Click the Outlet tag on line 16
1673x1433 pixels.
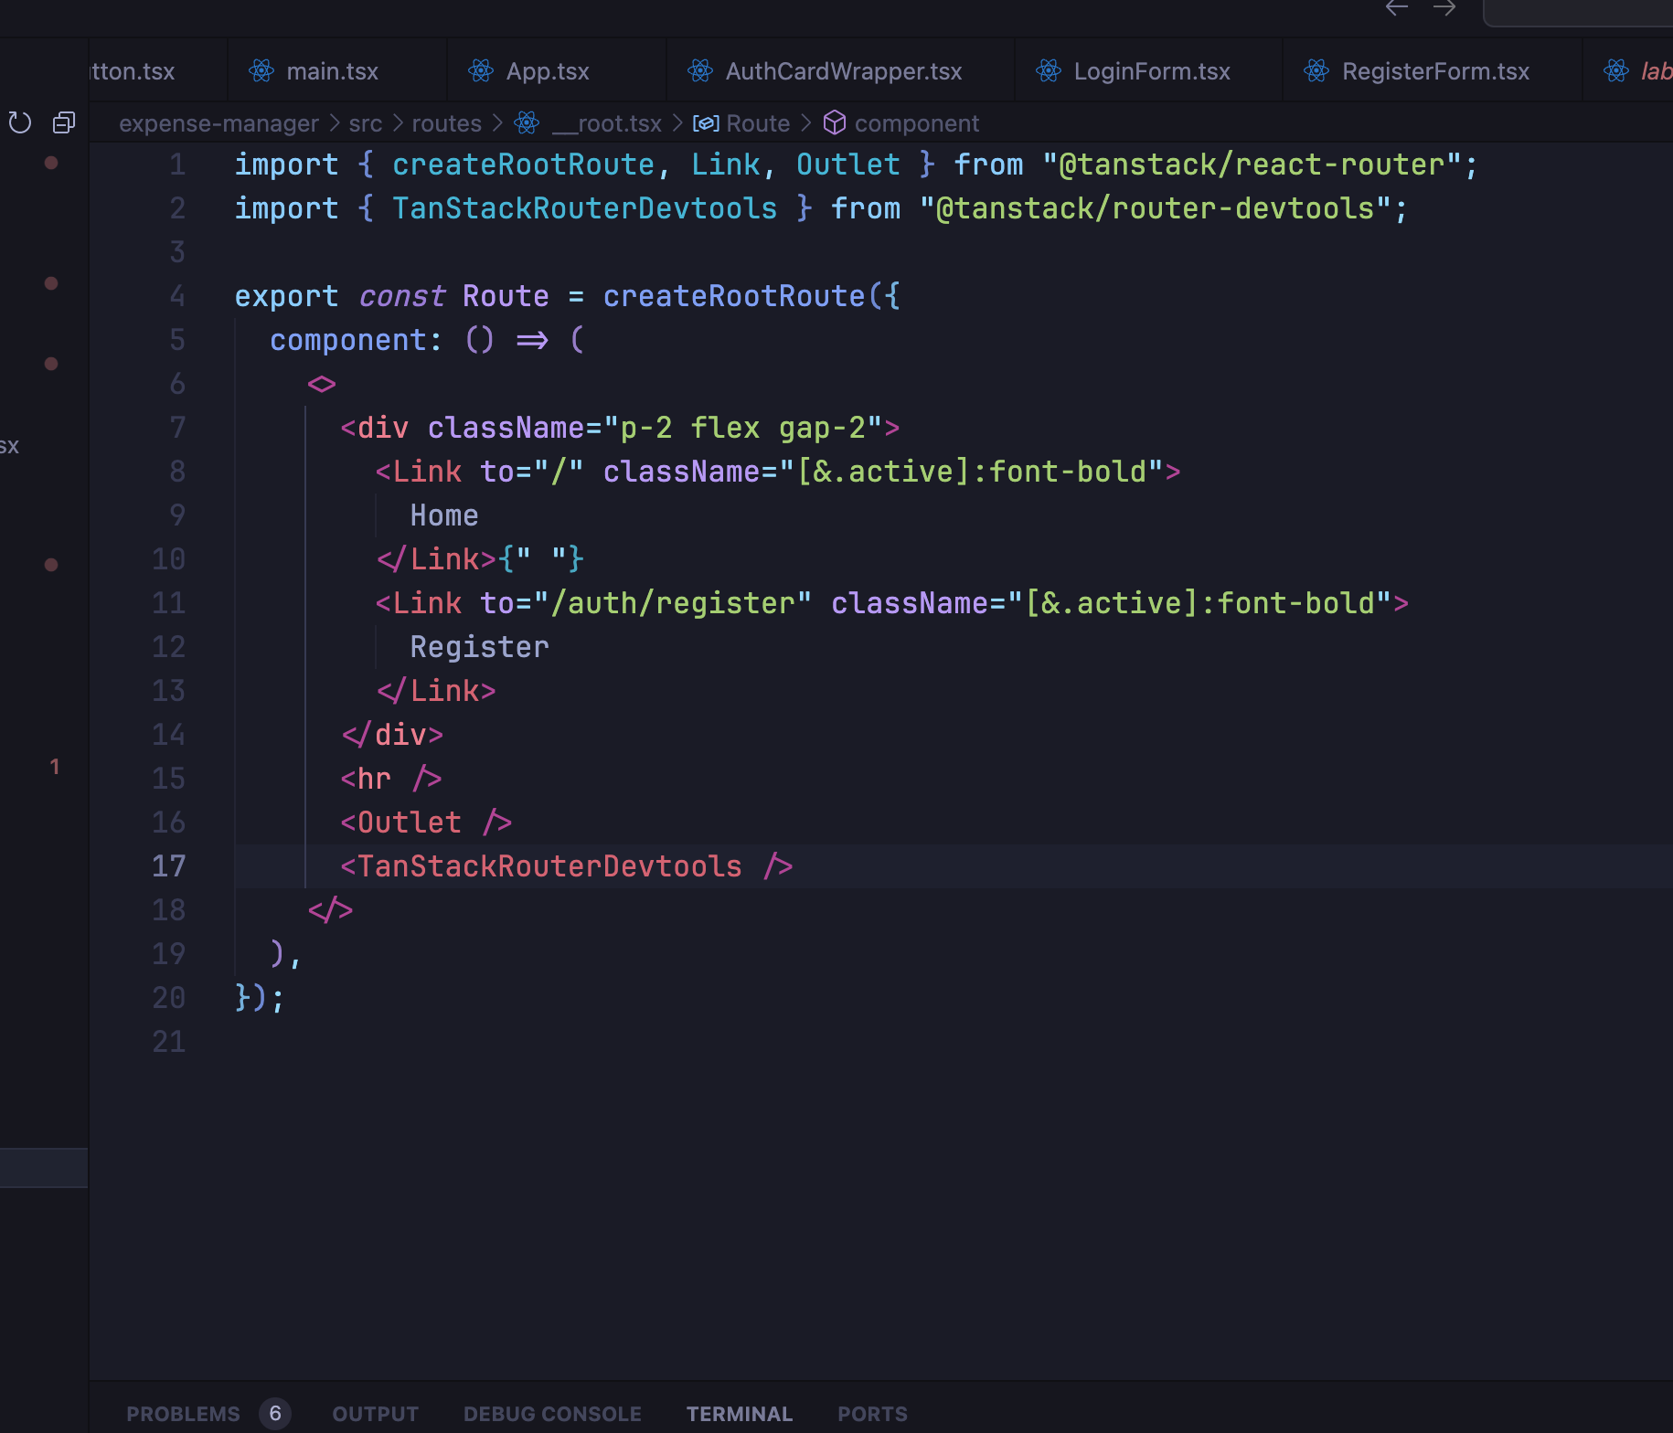point(426,823)
